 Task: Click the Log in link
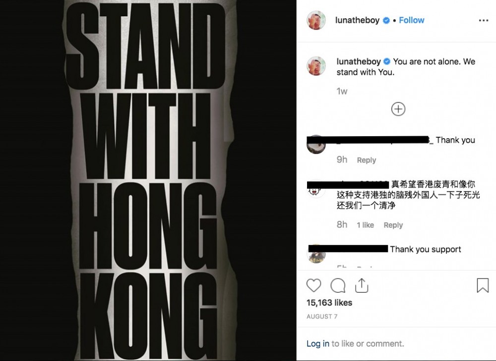click(x=317, y=343)
